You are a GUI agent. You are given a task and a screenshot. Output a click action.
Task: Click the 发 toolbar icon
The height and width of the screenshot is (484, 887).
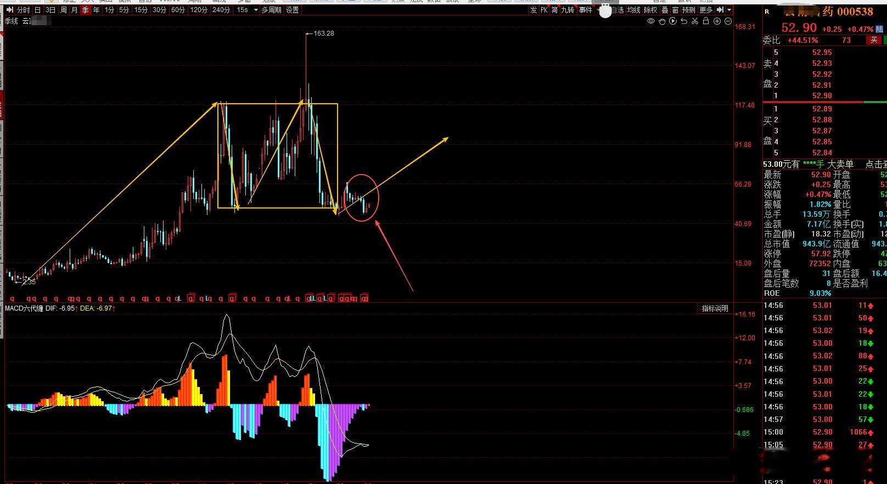click(534, 10)
